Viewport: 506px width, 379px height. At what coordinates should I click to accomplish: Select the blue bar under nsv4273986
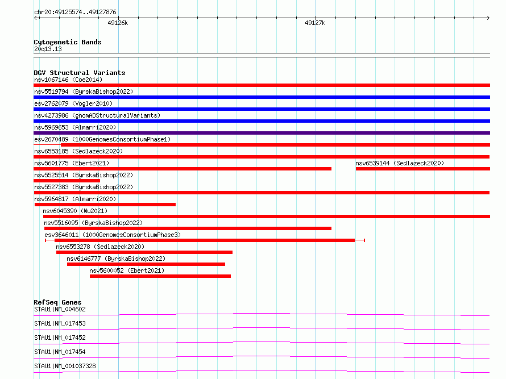pyautogui.click(x=262, y=121)
